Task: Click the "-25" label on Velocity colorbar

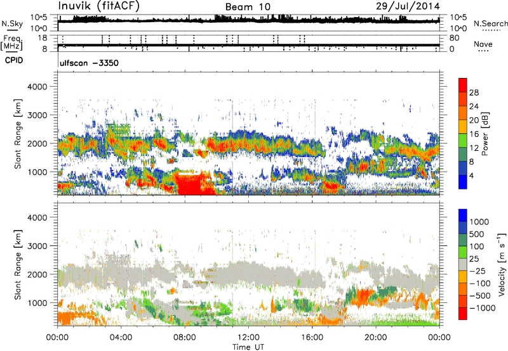Action: 476,271
